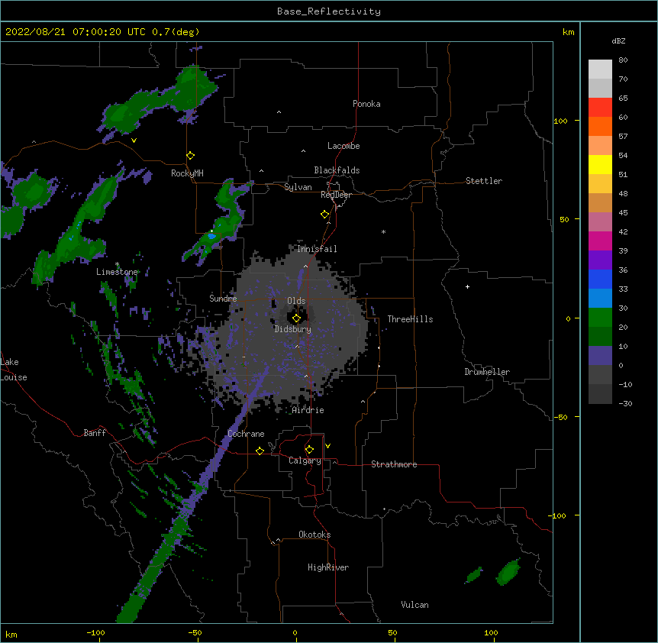Image resolution: width=658 pixels, height=643 pixels.
Task: Click the yellow diamond marker above RockyMH
Action: click(190, 156)
